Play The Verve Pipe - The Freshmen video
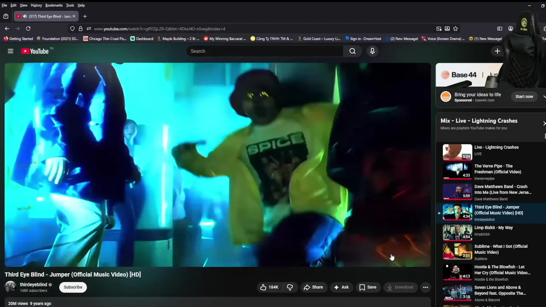 pyautogui.click(x=491, y=172)
